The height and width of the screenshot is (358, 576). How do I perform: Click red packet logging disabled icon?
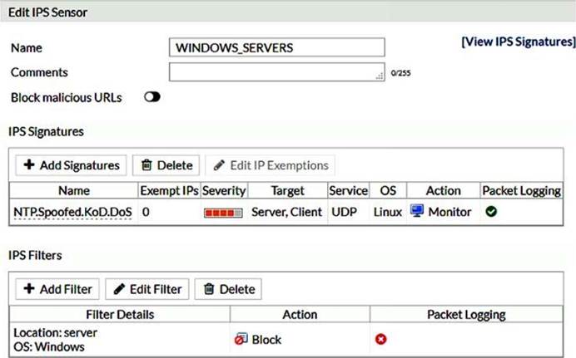[x=380, y=339]
